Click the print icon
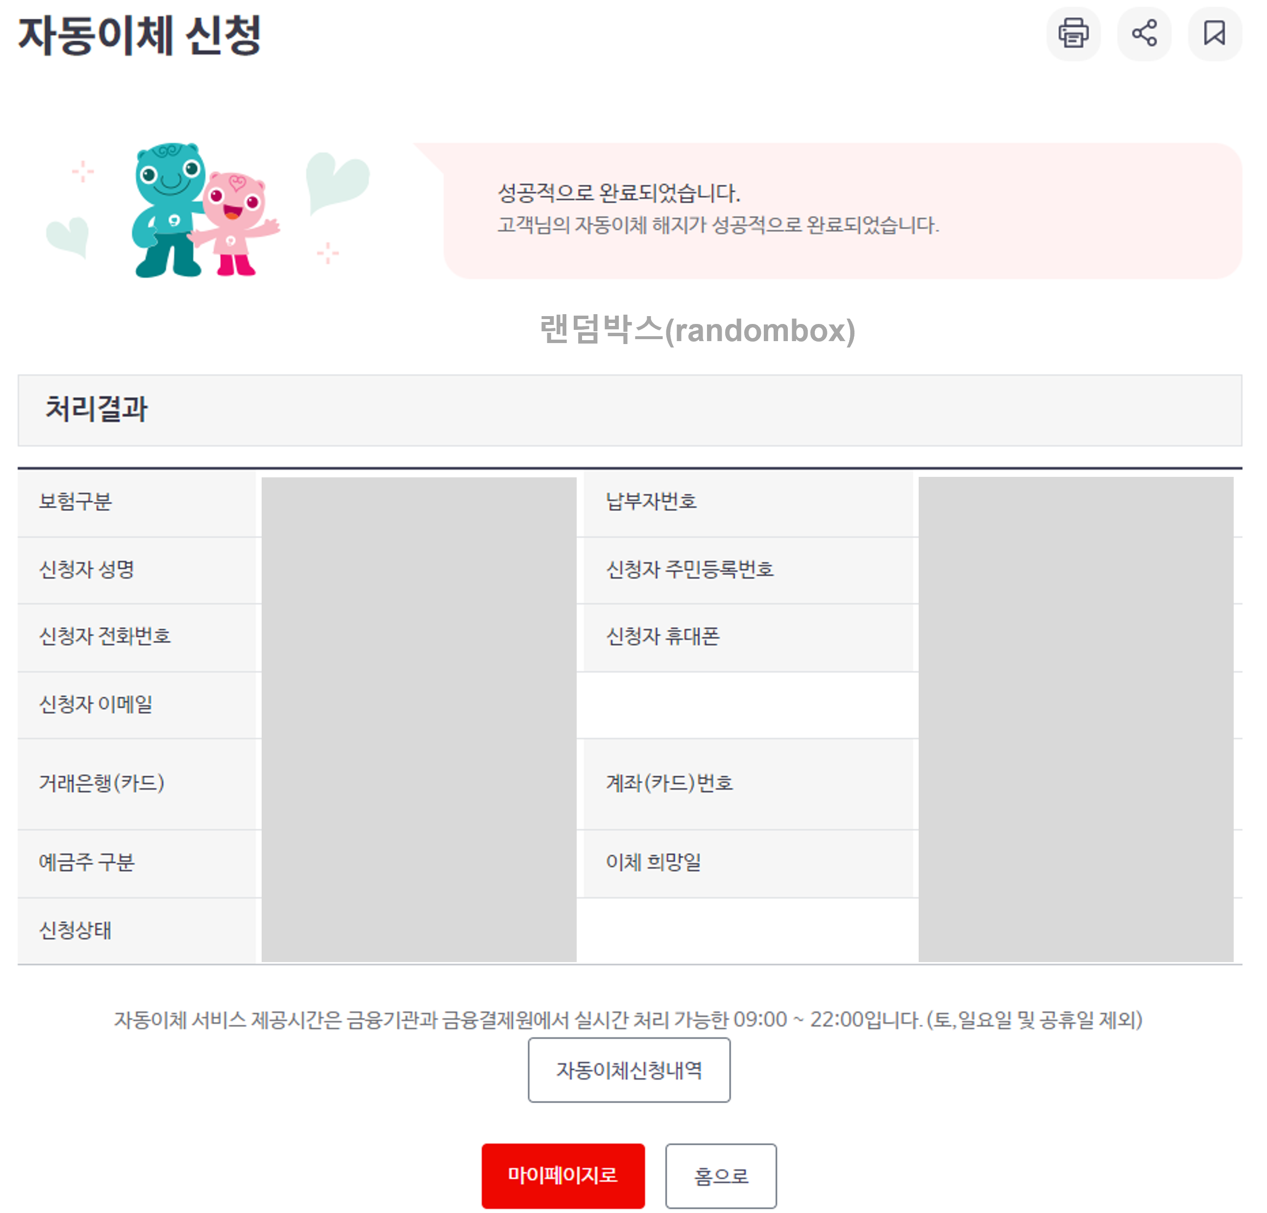Viewport: 1267px width, 1213px height. pos(1073,34)
